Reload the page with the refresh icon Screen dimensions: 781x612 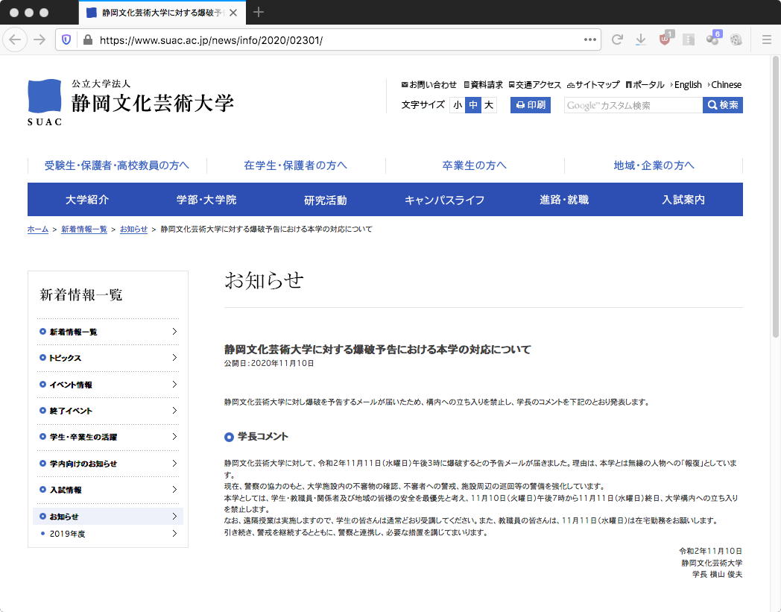[617, 40]
